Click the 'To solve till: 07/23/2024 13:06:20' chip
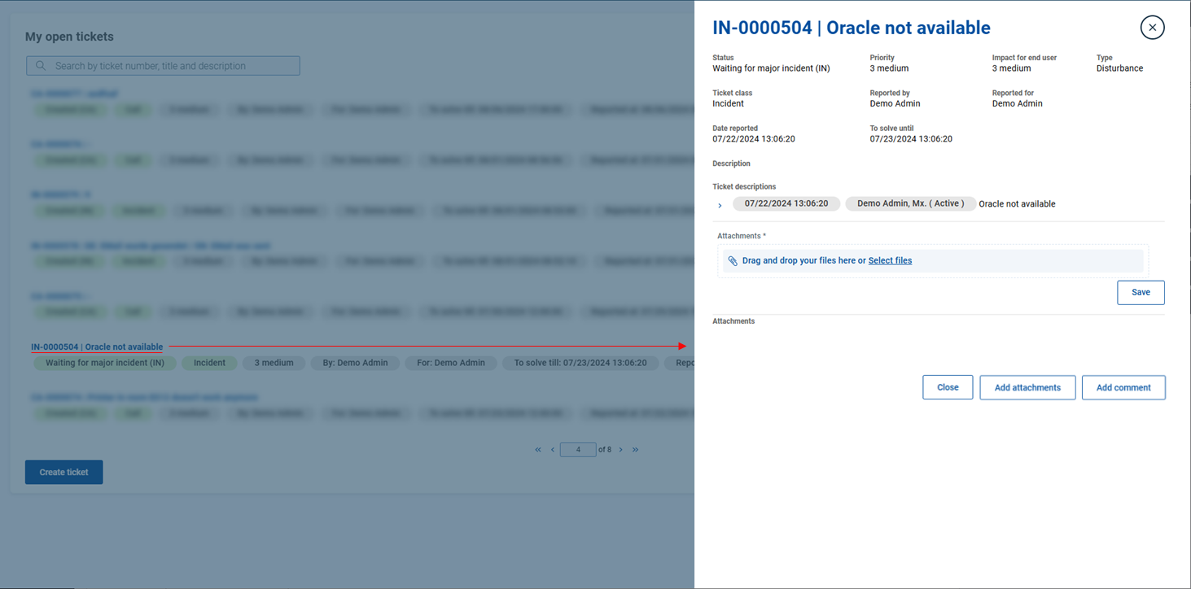This screenshot has height=589, width=1191. pos(580,363)
